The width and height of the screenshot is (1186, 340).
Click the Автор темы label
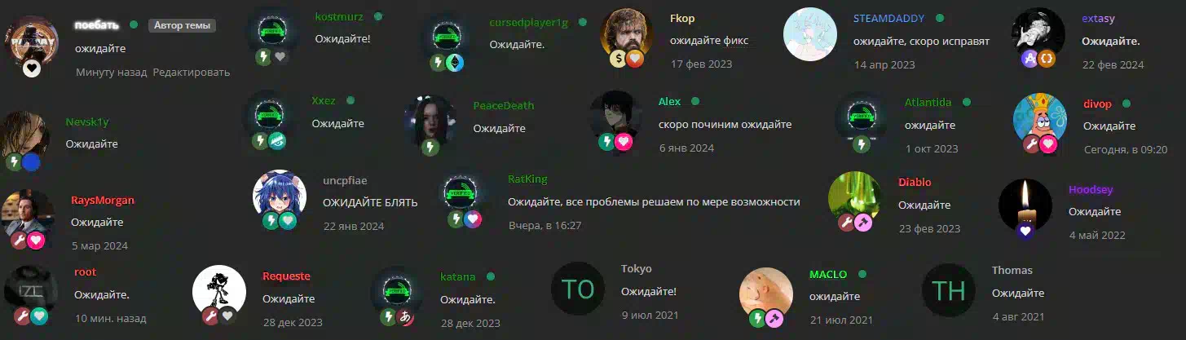point(182,25)
